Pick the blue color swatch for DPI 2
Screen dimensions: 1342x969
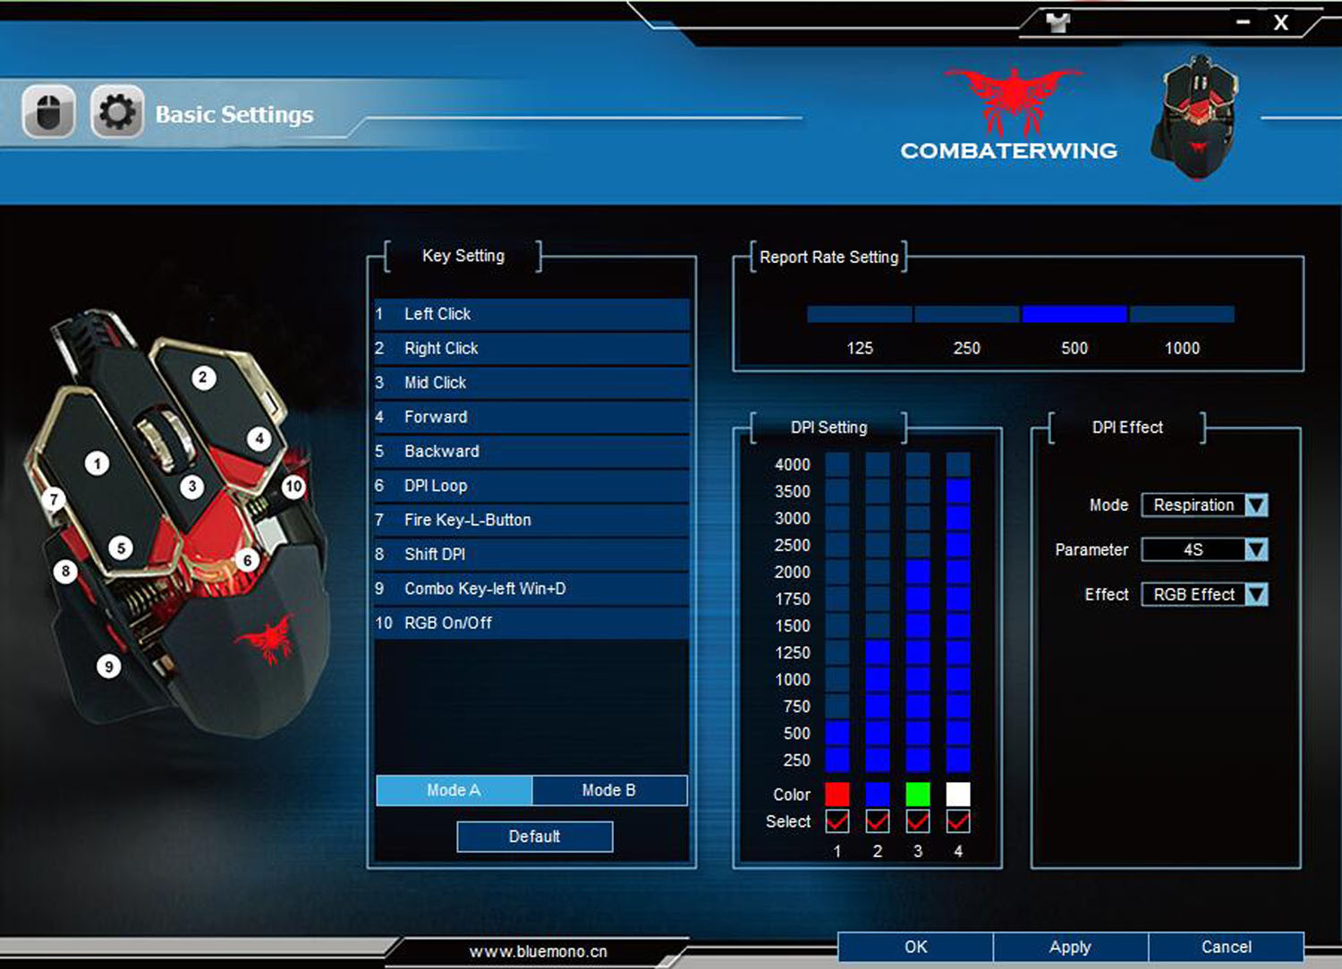(878, 794)
